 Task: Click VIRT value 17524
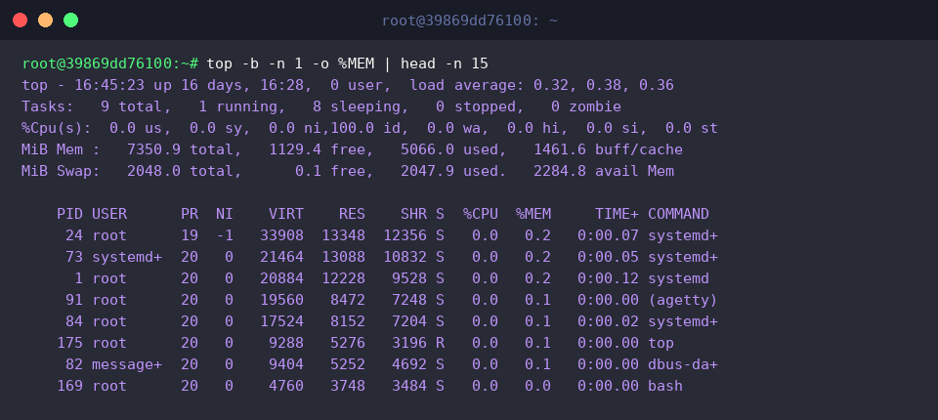(x=281, y=322)
